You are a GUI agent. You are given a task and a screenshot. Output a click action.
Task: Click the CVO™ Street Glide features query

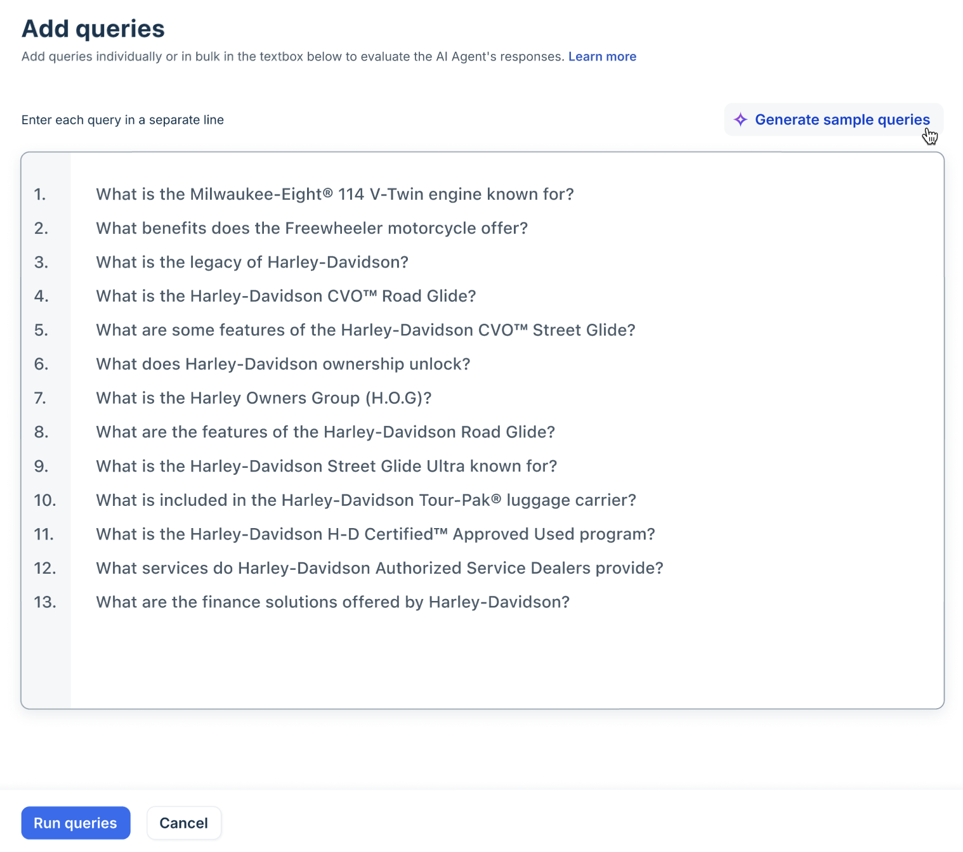pos(365,330)
